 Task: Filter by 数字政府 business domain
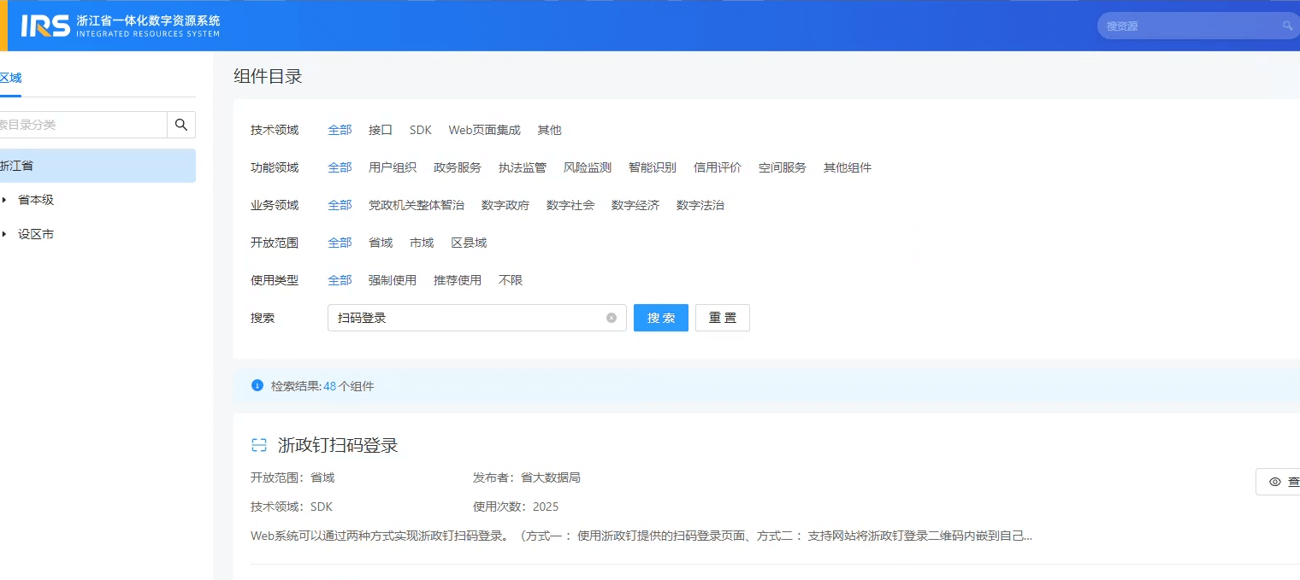[x=505, y=205]
